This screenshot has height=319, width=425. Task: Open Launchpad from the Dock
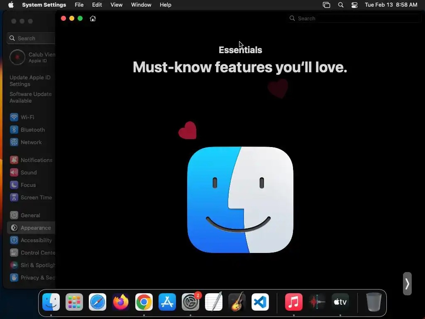(74, 302)
